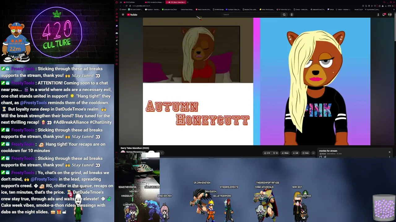This screenshot has width=396, height=222.
Task: Open the YouTube notifications bell
Action: [384, 14]
